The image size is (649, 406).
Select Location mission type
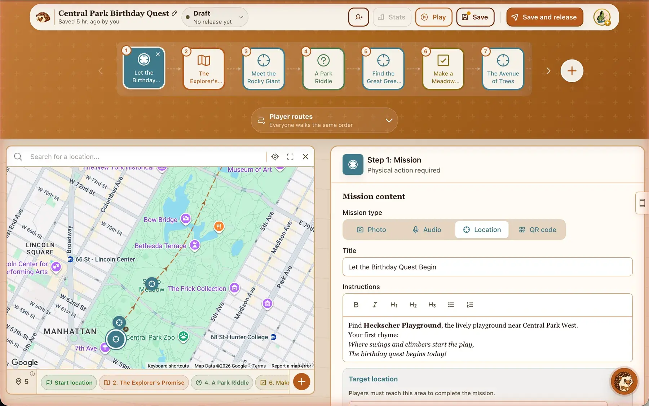tap(482, 230)
